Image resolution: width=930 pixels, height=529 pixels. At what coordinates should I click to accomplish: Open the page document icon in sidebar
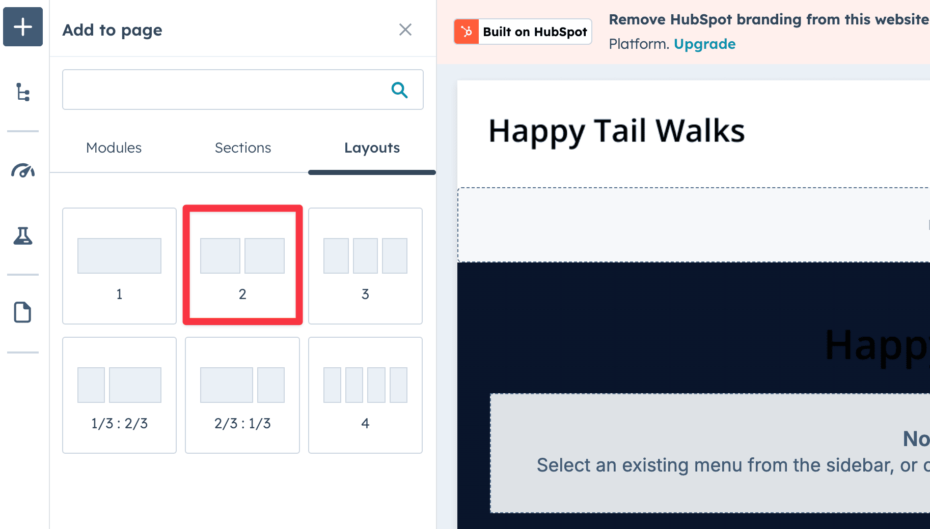(22, 312)
